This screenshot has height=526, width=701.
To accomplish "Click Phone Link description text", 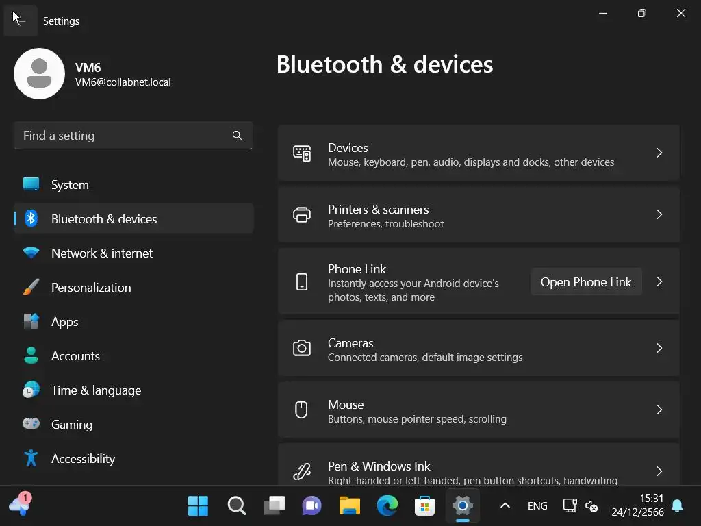I will [x=413, y=290].
